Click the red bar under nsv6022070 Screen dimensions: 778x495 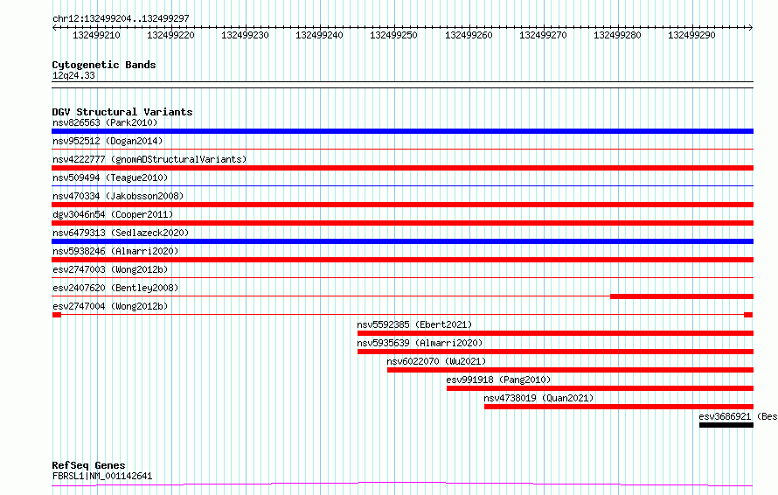[x=570, y=370]
